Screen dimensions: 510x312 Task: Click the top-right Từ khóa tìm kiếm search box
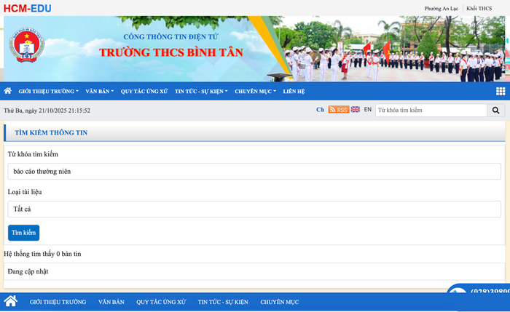(430, 111)
